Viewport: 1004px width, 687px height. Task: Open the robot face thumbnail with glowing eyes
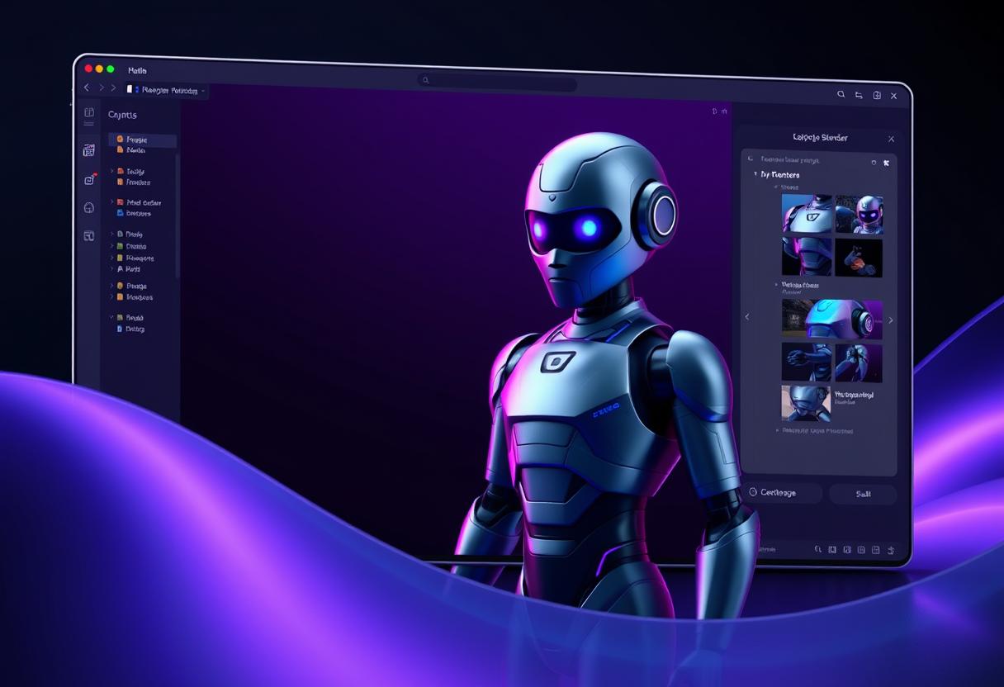click(x=859, y=215)
